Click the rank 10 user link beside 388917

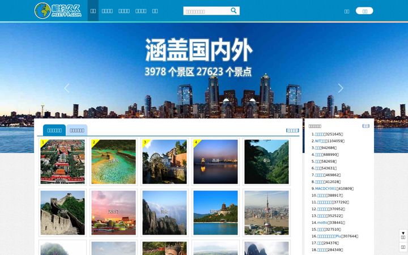(x=321, y=195)
